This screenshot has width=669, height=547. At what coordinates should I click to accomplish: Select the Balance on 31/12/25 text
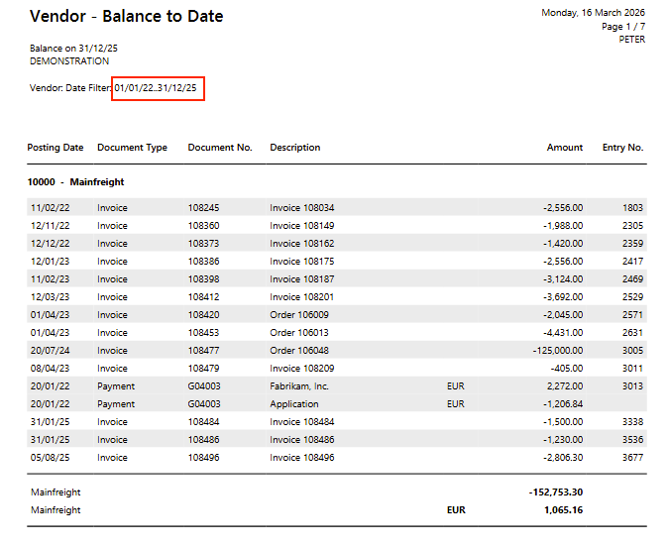coord(67,48)
